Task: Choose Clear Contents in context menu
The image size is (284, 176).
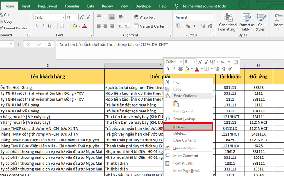Action: pyautogui.click(x=188, y=140)
